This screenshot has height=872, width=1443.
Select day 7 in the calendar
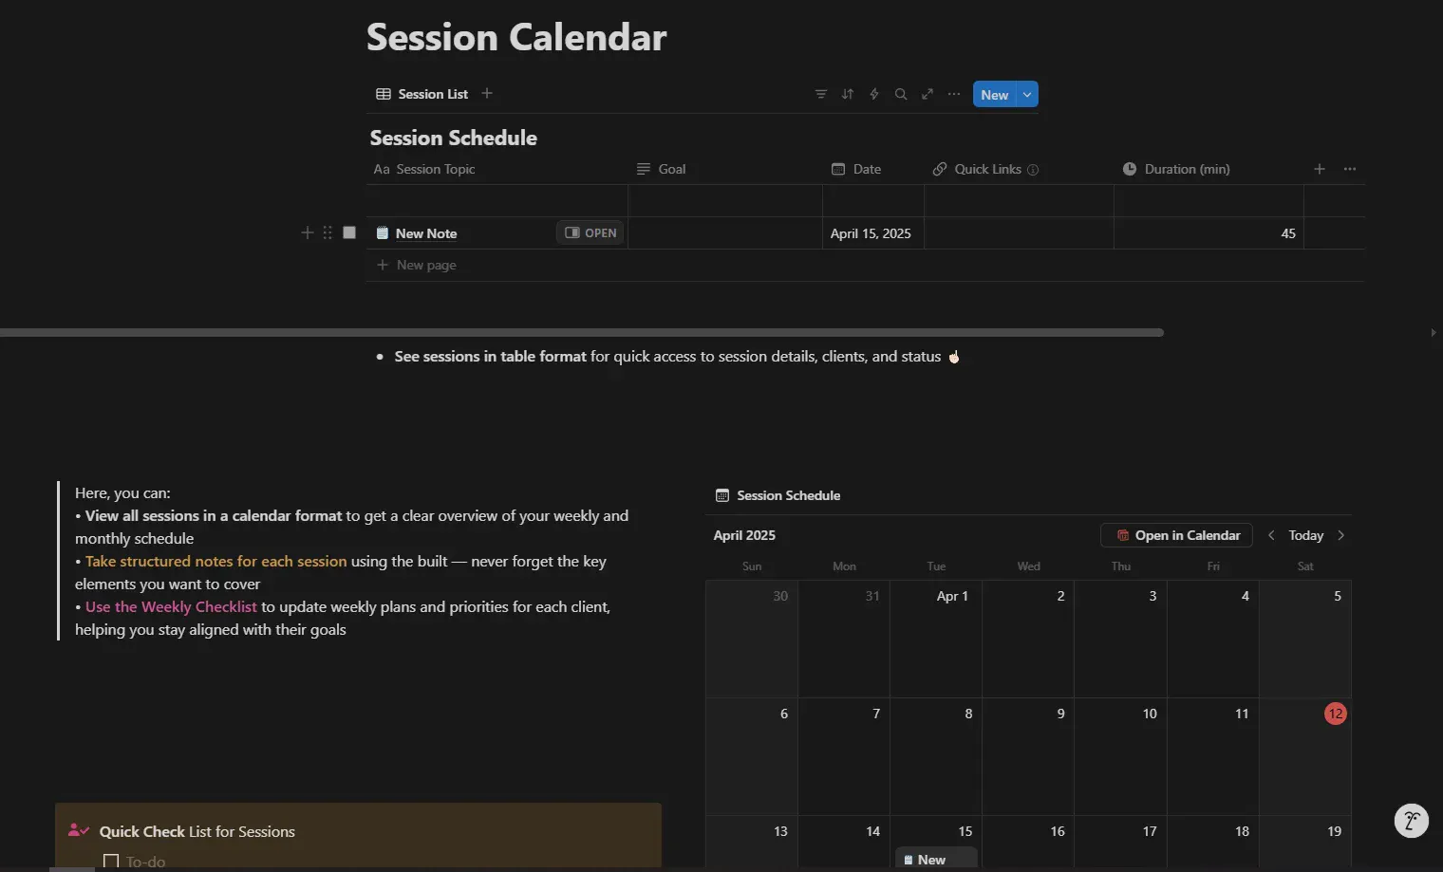point(844,756)
